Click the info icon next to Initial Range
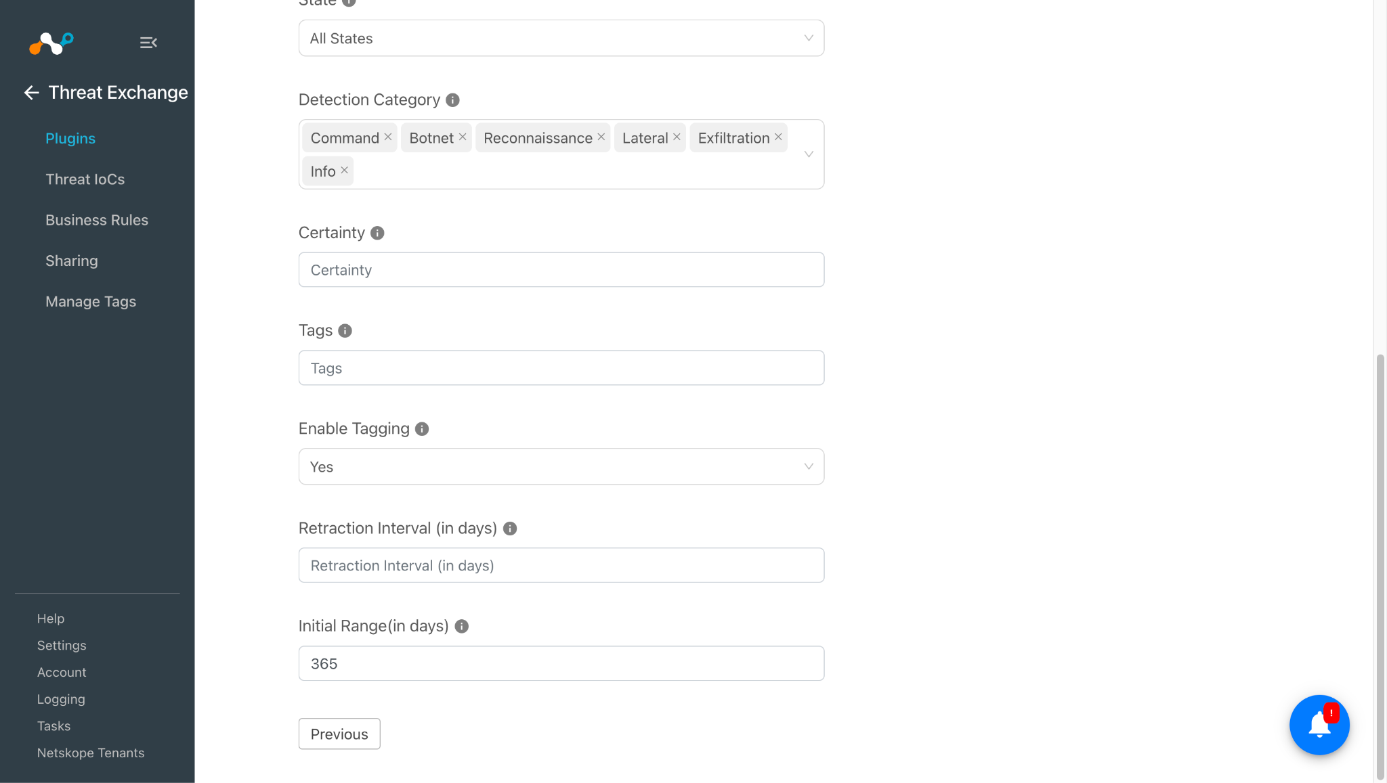 462,626
